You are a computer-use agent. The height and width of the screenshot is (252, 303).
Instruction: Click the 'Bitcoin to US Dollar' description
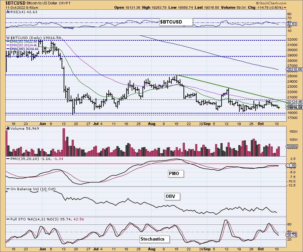41,3
